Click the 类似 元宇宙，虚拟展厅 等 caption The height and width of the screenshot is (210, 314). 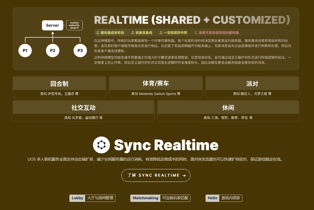(83, 118)
